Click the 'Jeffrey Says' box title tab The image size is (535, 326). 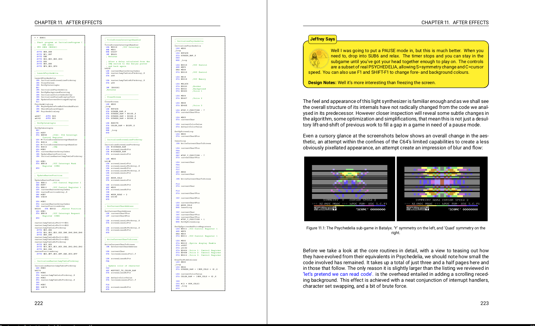322,39
